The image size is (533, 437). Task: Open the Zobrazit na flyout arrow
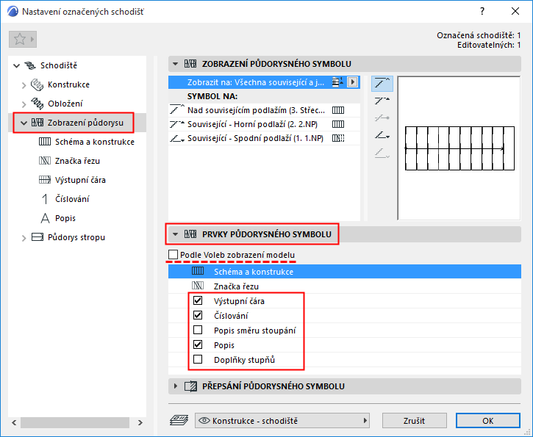tap(352, 82)
